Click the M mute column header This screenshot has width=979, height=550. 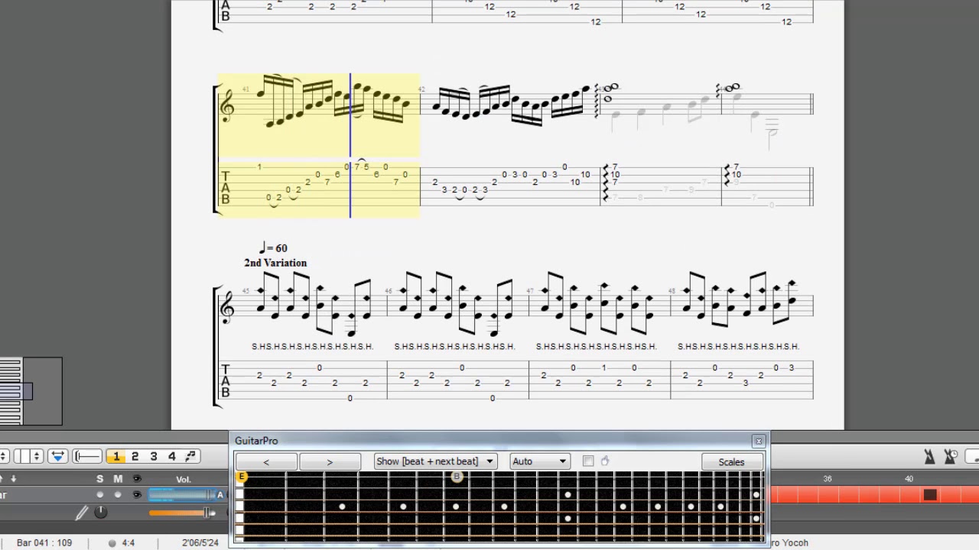118,479
